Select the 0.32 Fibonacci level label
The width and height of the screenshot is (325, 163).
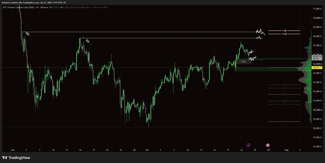pyautogui.click(x=284, y=104)
